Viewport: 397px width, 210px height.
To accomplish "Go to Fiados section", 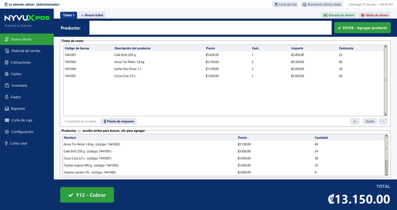I will (27, 97).
